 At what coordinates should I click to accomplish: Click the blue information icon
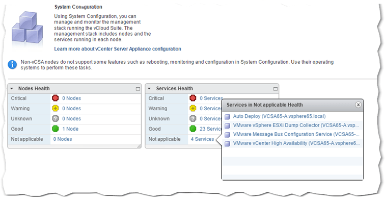(x=12, y=65)
